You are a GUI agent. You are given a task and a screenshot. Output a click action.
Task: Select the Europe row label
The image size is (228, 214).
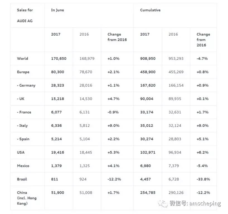(23, 72)
